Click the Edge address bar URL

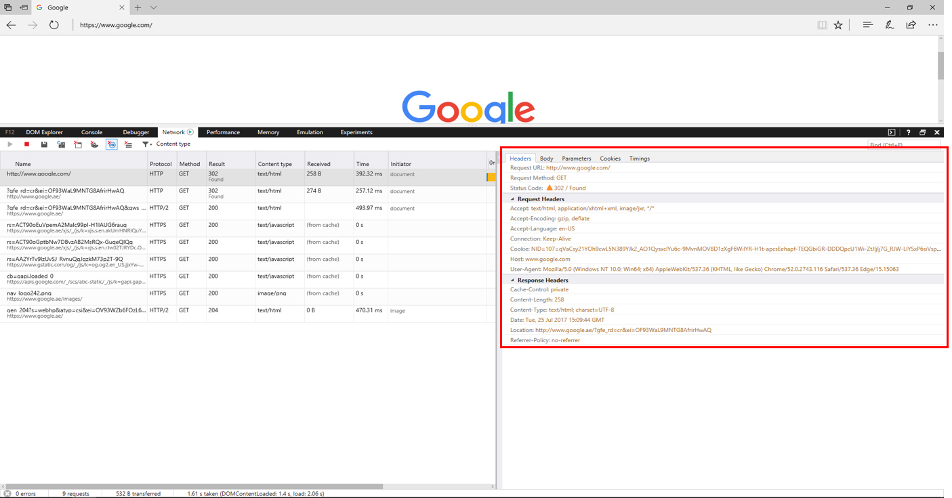[x=116, y=25]
